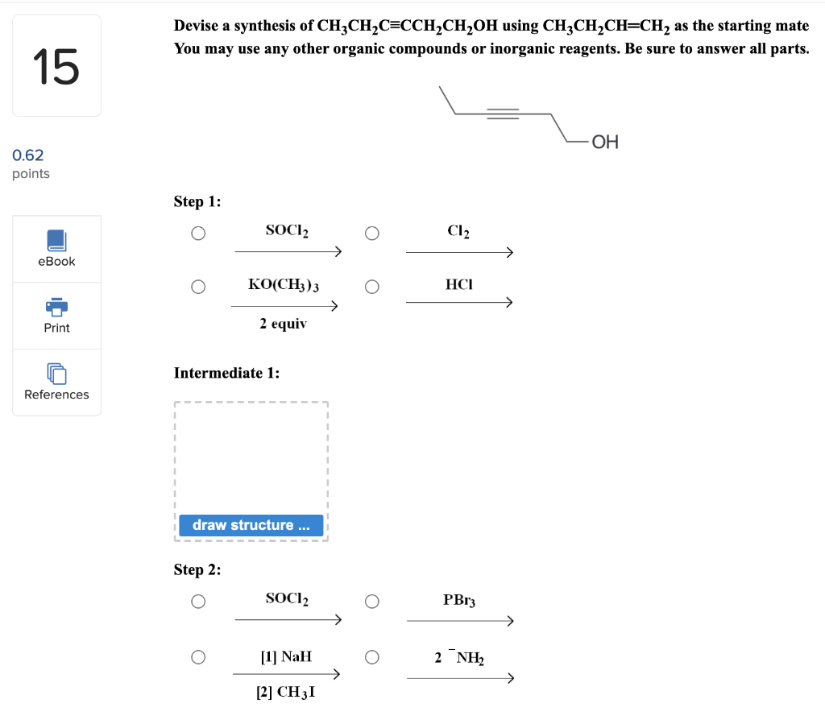This screenshot has height=720, width=825.
Task: Open the Intermediate 1 drawing canvas
Action: click(251, 459)
